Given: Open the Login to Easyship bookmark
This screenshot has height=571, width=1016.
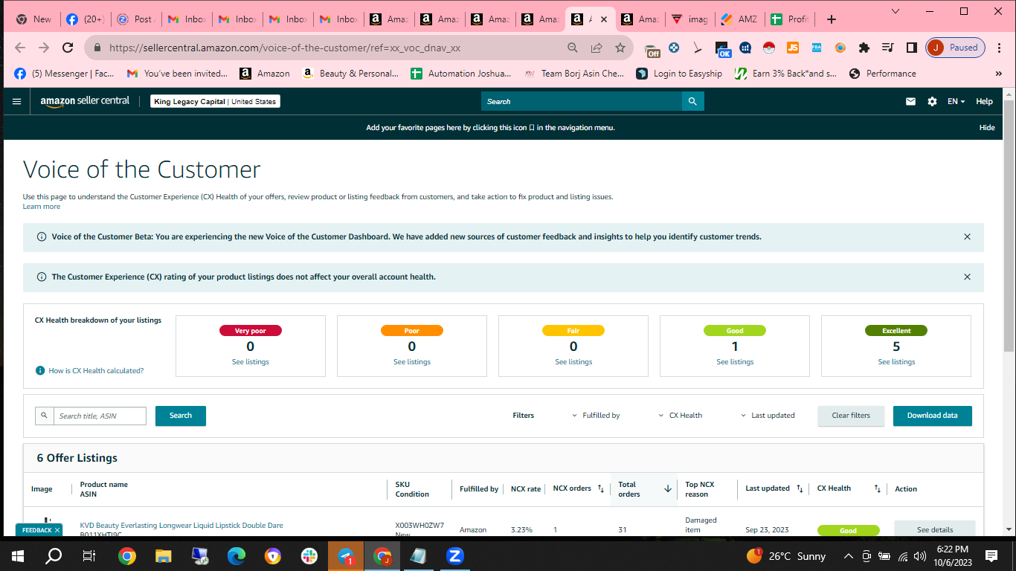Looking at the screenshot, I should tap(679, 74).
